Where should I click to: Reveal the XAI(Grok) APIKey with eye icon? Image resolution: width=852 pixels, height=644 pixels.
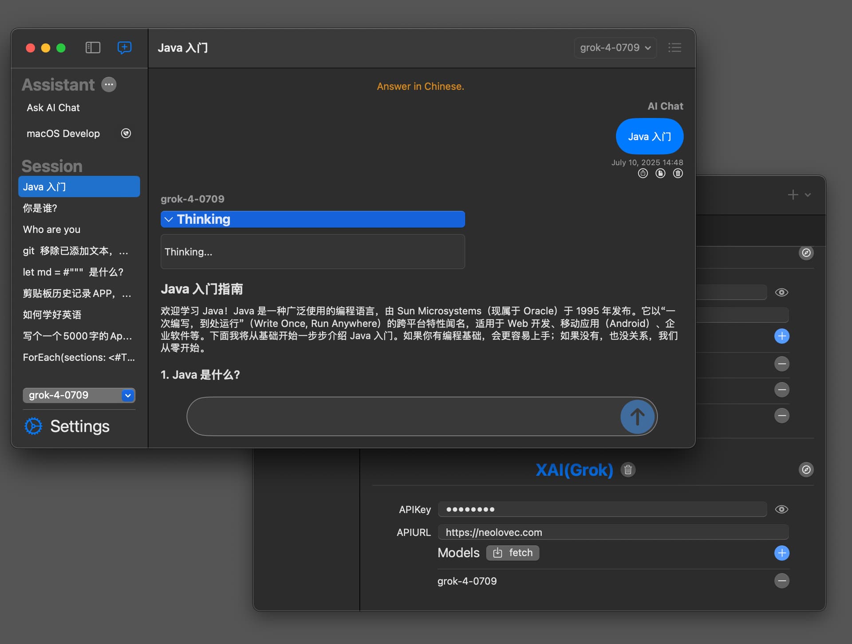click(781, 509)
